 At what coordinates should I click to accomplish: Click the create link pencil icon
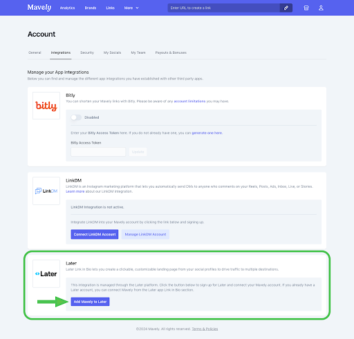pyautogui.click(x=286, y=8)
